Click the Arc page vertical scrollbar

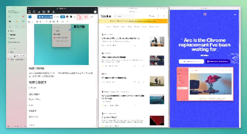[240, 27]
